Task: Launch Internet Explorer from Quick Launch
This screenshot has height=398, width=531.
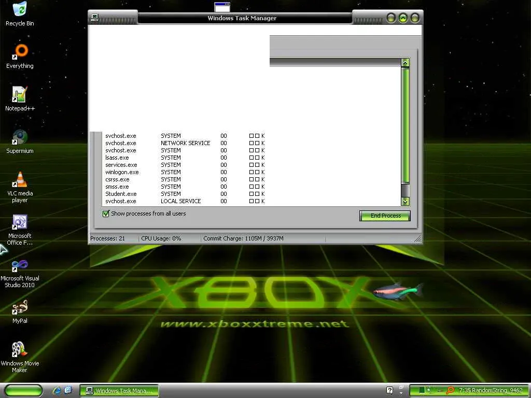Action: [57, 390]
